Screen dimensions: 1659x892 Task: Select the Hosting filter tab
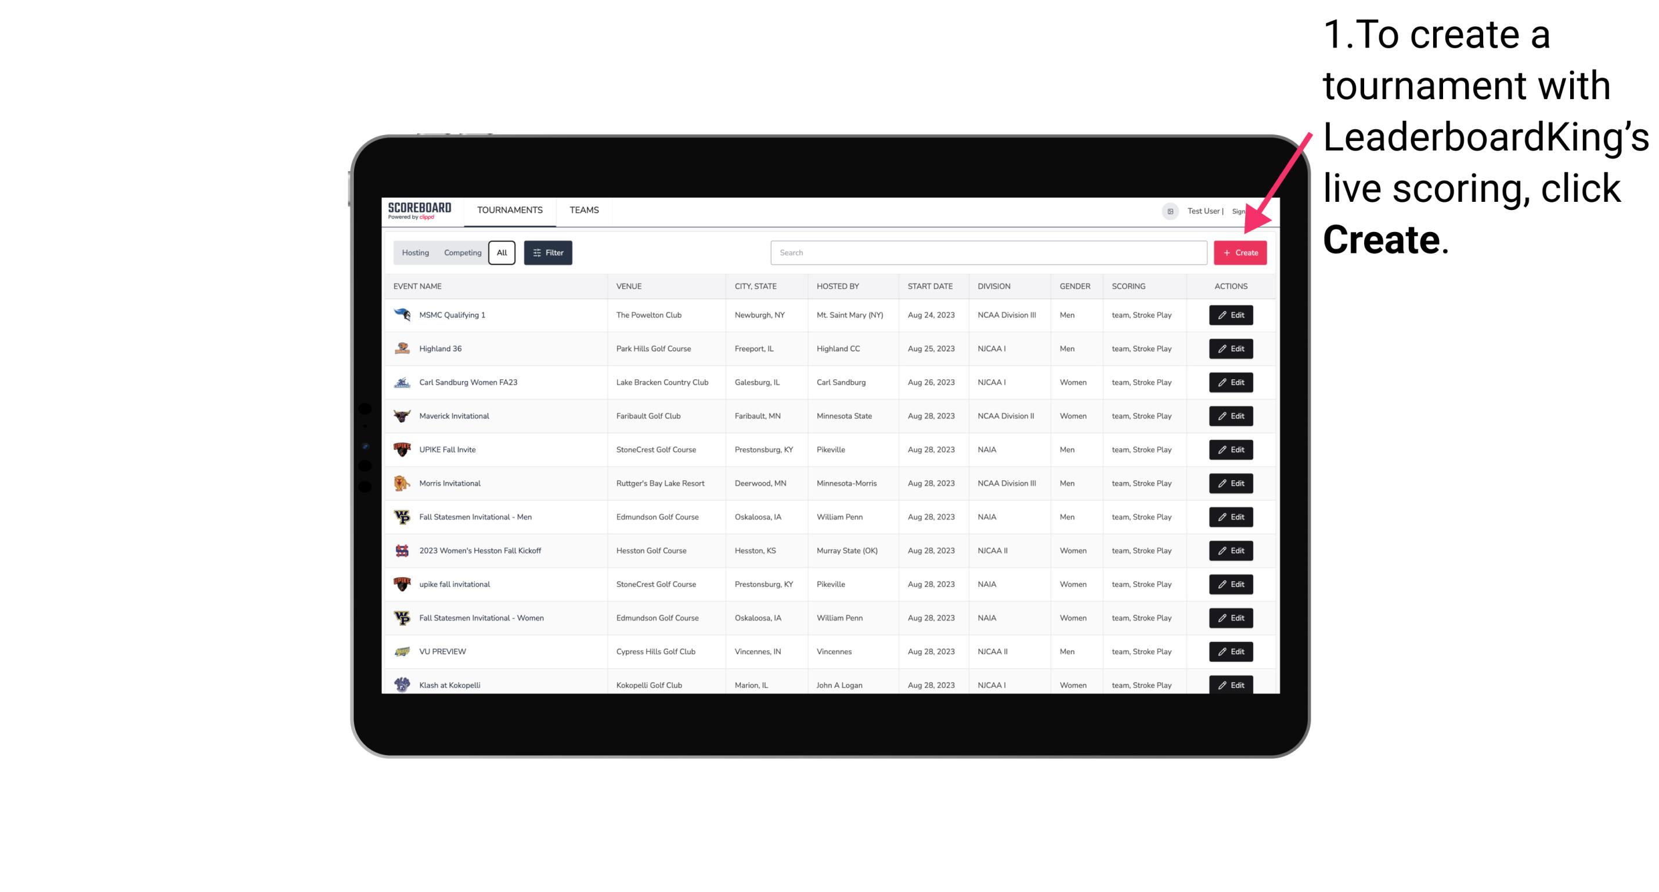tap(416, 253)
